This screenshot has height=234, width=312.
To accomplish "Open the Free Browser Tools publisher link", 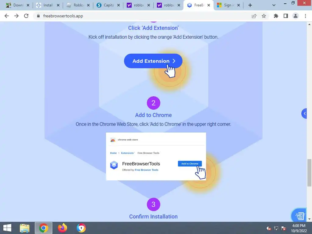I will pos(147,170).
